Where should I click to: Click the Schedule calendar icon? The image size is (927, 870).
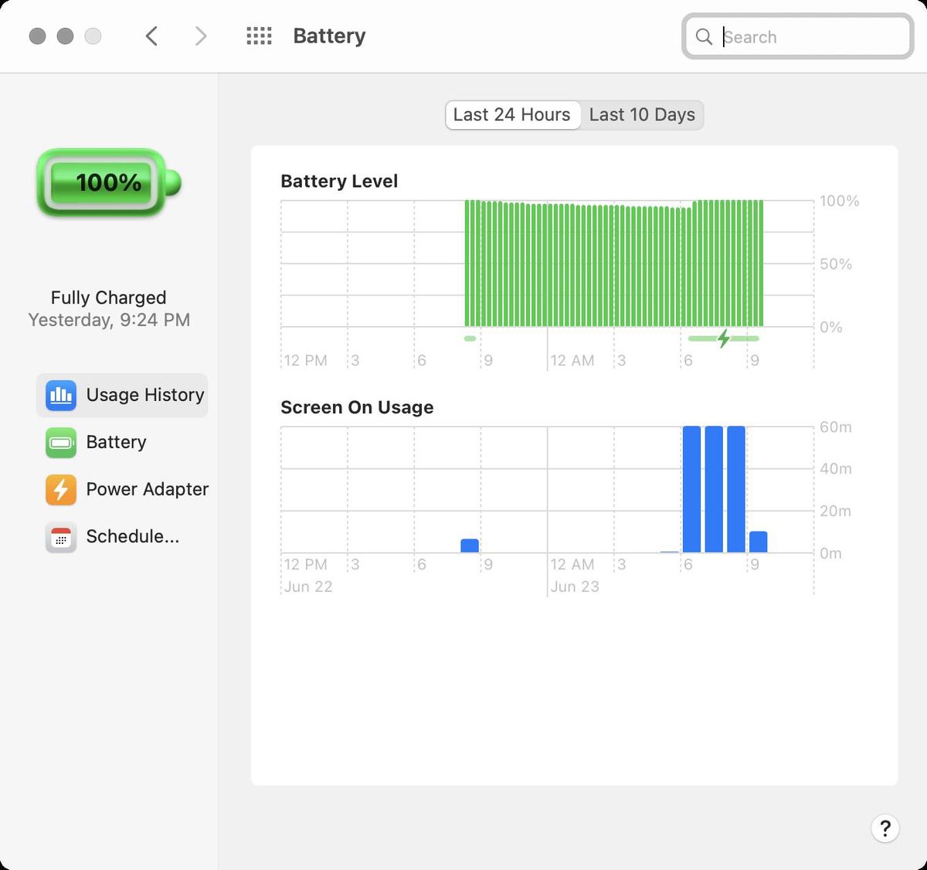coord(61,537)
